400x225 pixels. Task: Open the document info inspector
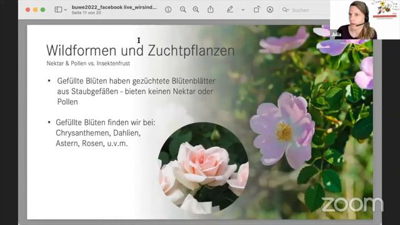click(x=168, y=10)
